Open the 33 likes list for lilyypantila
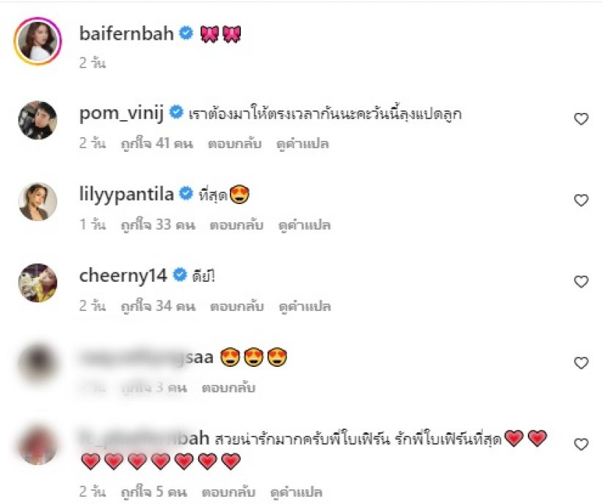Screen dimensions: 602x504 pos(158,224)
